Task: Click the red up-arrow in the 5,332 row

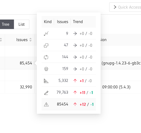Action: [x=75, y=81]
